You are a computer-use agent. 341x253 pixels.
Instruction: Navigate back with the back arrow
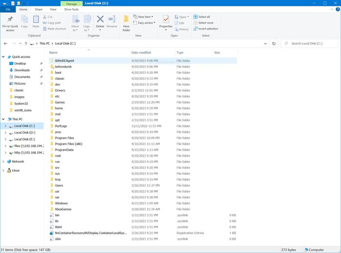6,43
